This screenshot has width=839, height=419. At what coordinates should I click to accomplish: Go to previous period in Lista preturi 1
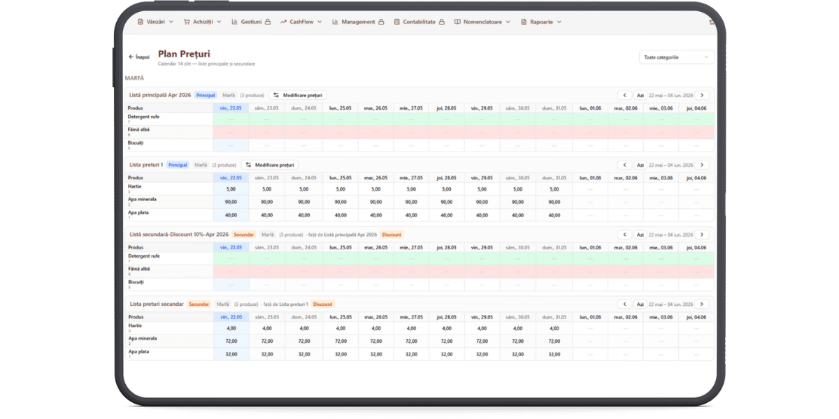pyautogui.click(x=624, y=165)
